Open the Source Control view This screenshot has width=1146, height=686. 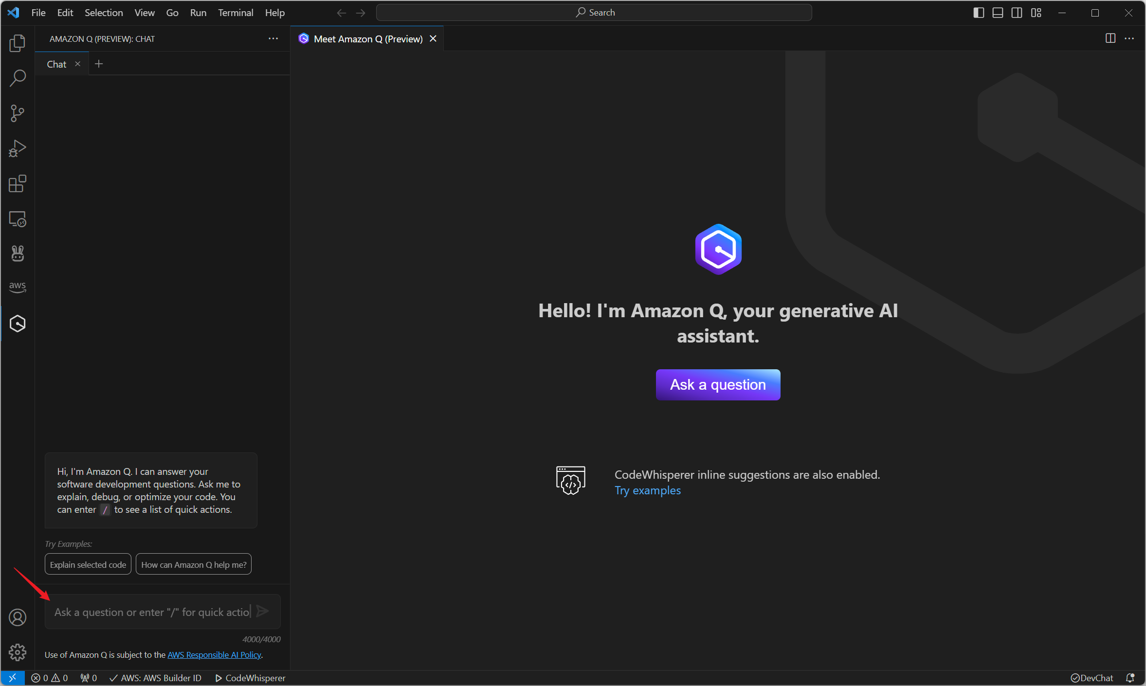click(18, 113)
